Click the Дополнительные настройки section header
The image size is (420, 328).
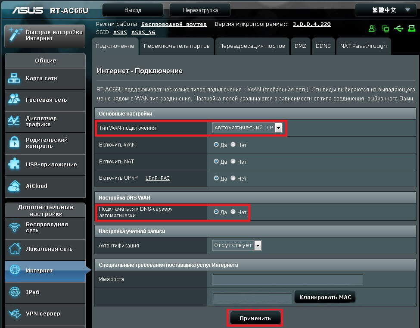[x=46, y=210]
